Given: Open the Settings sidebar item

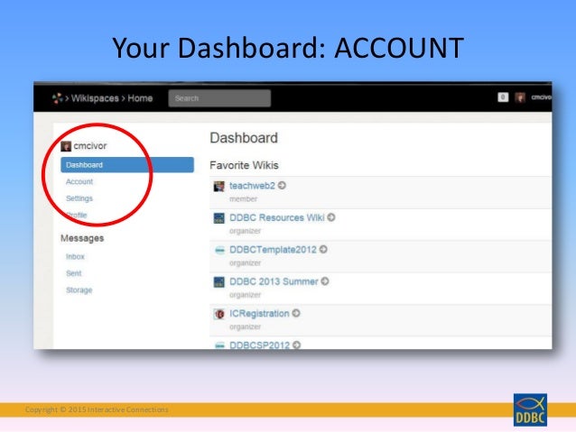Looking at the screenshot, I should coord(79,198).
